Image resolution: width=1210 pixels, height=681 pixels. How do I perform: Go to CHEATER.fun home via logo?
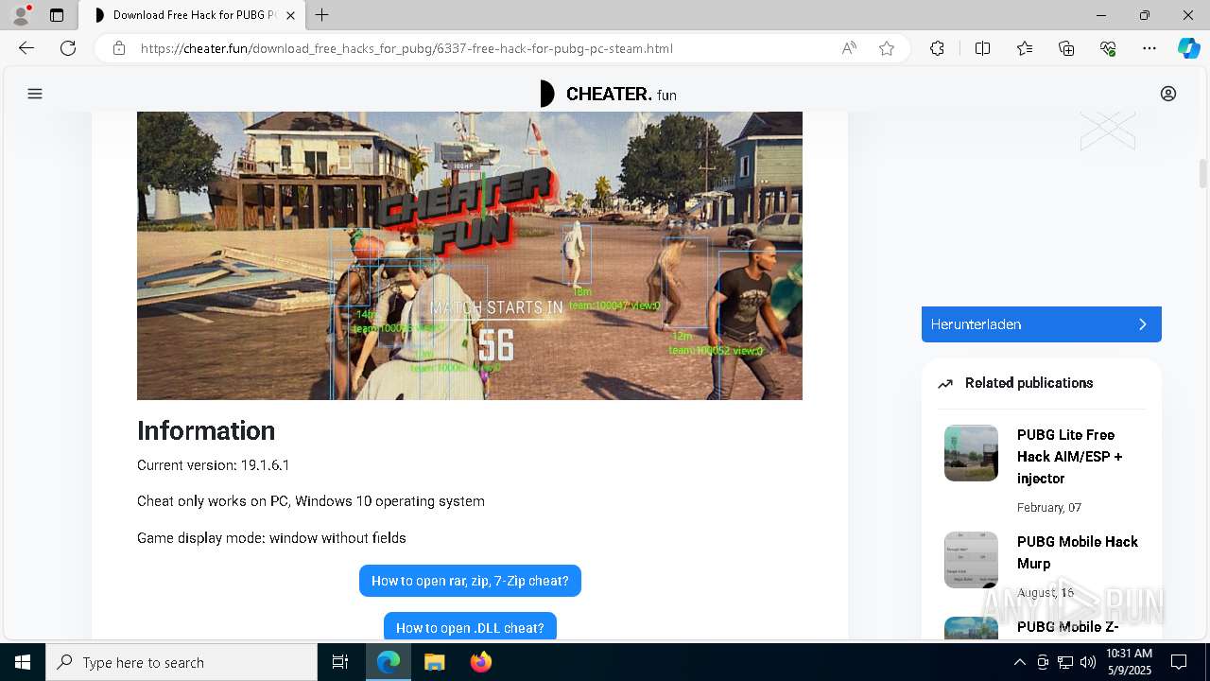(x=608, y=94)
